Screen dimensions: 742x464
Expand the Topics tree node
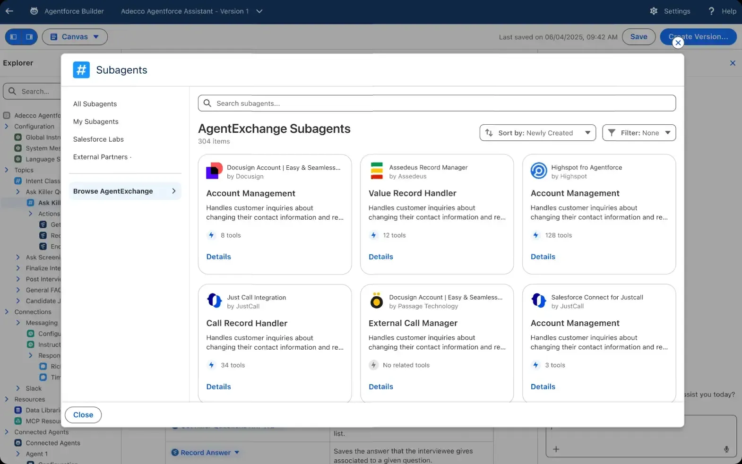point(7,170)
